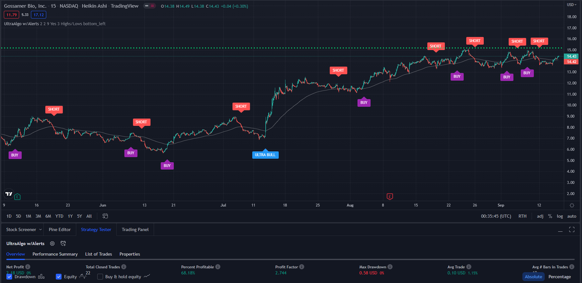The height and width of the screenshot is (283, 582).
Task: Set chart range to 1Y
Action: point(71,216)
